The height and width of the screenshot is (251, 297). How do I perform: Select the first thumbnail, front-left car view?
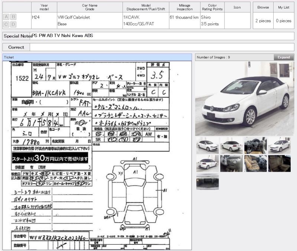coord(208,145)
